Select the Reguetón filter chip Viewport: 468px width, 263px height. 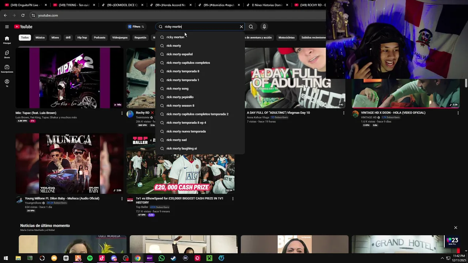point(140,37)
